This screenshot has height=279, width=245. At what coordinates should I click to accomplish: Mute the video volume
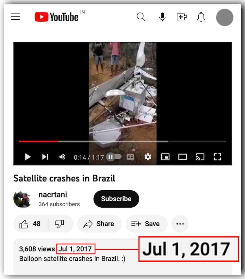pyautogui.click(x=62, y=157)
